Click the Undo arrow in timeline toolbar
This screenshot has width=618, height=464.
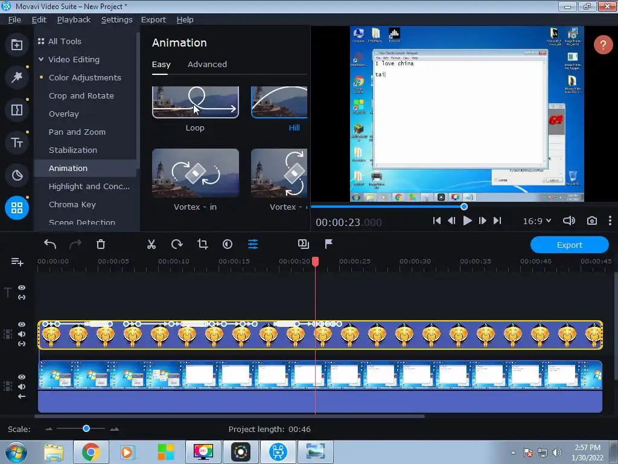click(50, 244)
